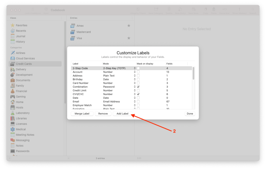Click the Paste toolbar button
This screenshot has height=169, width=266.
[x=214, y=11]
